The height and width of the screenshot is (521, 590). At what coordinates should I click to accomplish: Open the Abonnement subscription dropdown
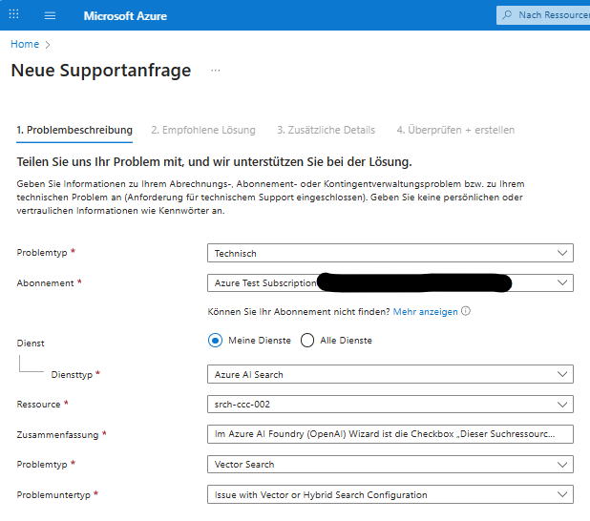(390, 282)
